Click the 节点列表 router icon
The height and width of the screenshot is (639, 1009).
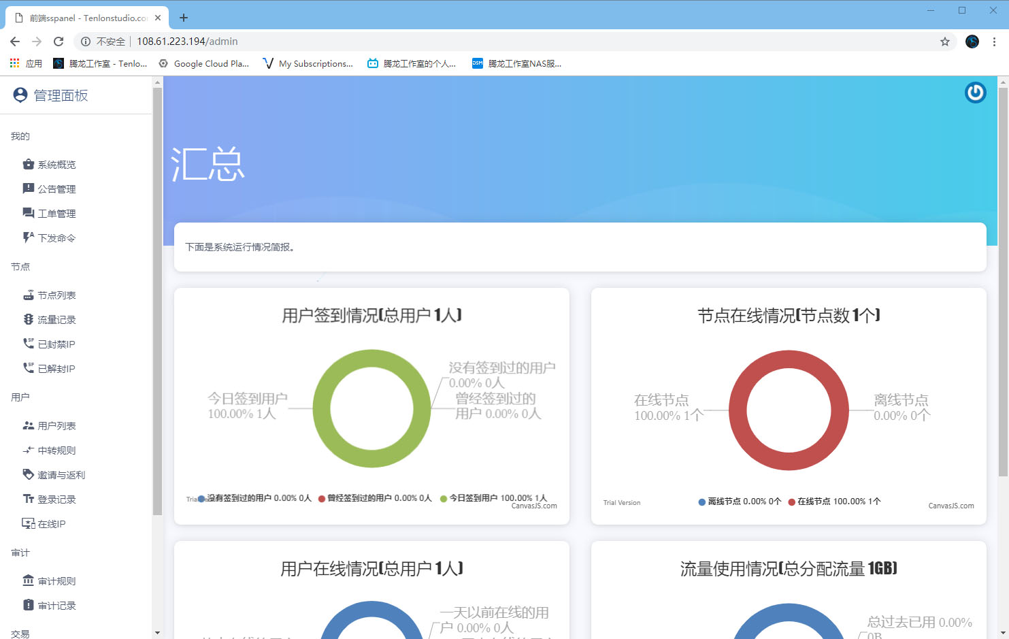pos(29,295)
